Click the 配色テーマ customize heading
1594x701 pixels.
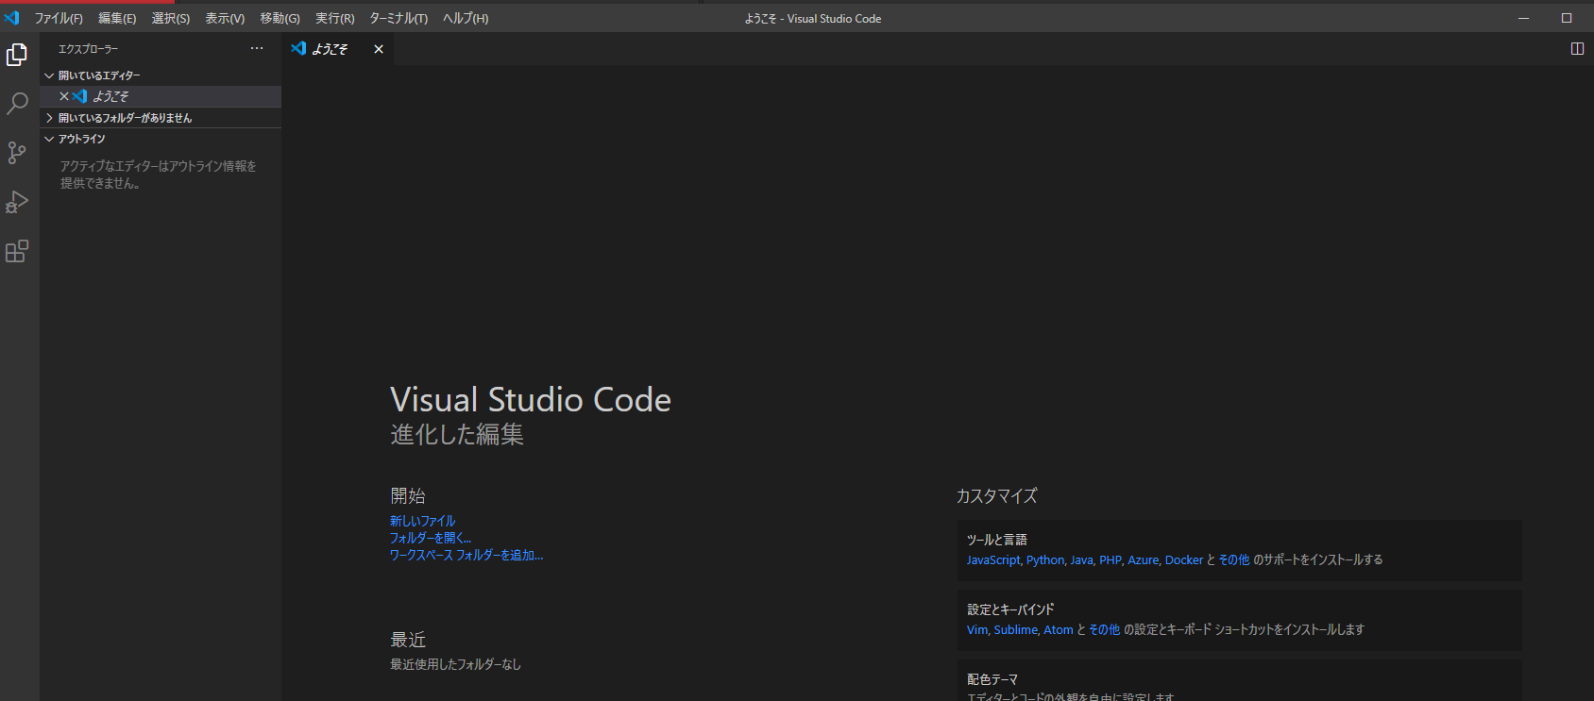point(992,679)
